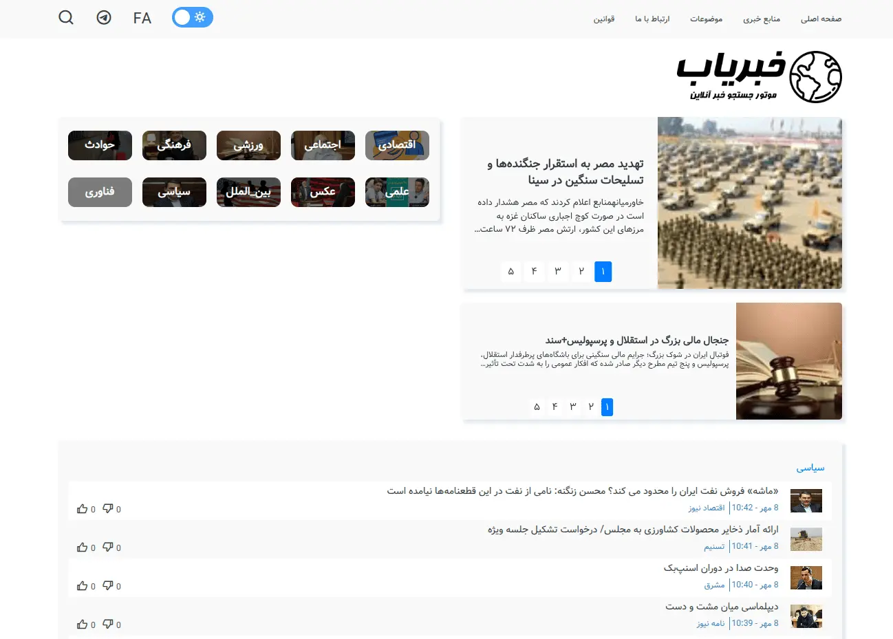Open the FA language selector
Viewport: 893px width, 639px height.
(x=142, y=18)
